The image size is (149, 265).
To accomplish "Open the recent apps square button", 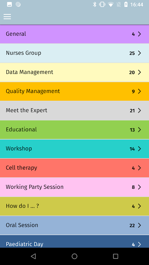I will 116,256.
